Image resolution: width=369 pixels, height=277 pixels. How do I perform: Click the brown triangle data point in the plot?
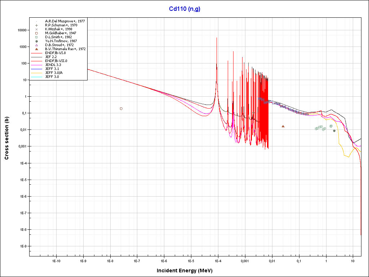click(x=283, y=126)
